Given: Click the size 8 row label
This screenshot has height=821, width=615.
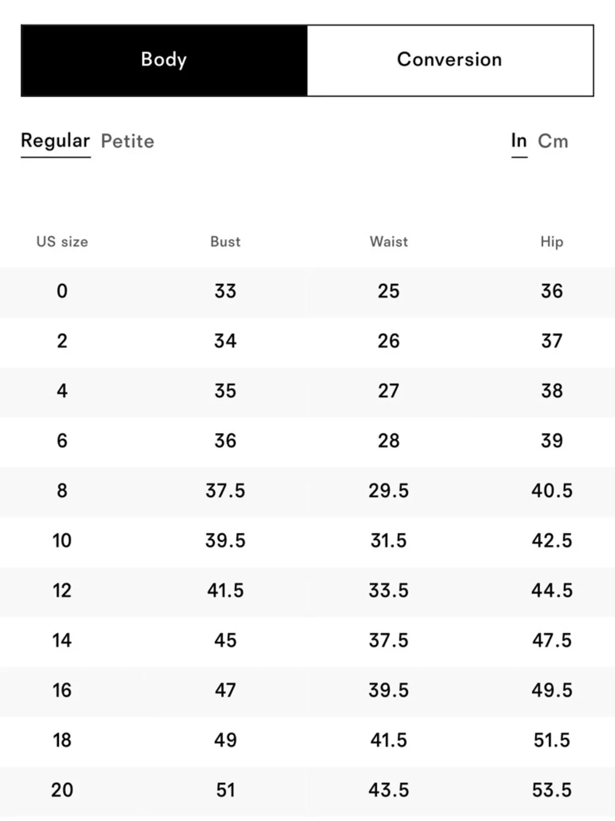Looking at the screenshot, I should pos(62,491).
